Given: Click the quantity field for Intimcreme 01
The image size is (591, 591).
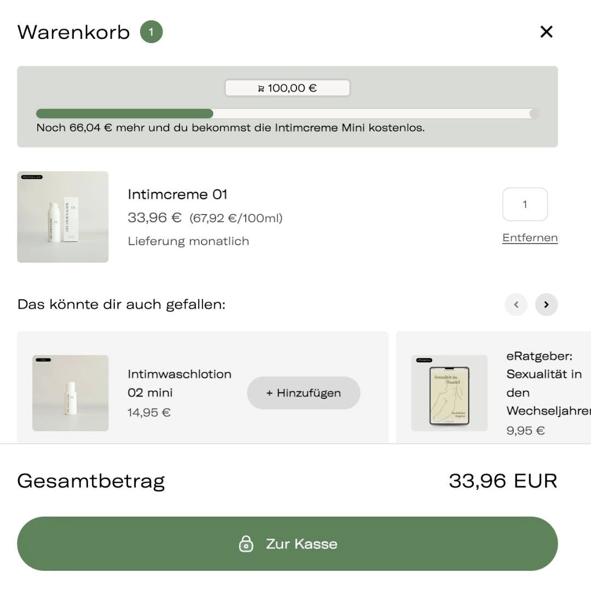Looking at the screenshot, I should click(x=525, y=205).
